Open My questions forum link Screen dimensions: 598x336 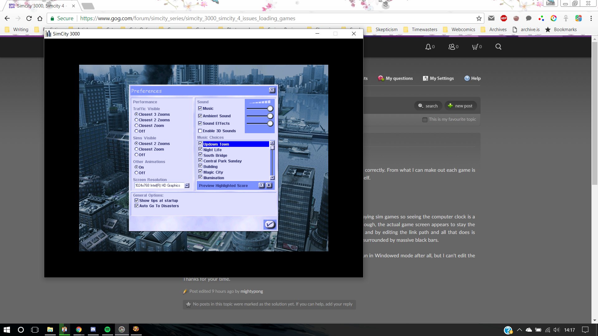[x=395, y=78]
